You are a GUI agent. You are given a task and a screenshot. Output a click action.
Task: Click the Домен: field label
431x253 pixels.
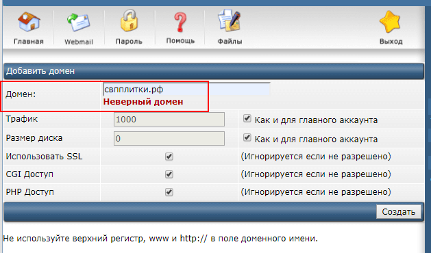coord(21,94)
